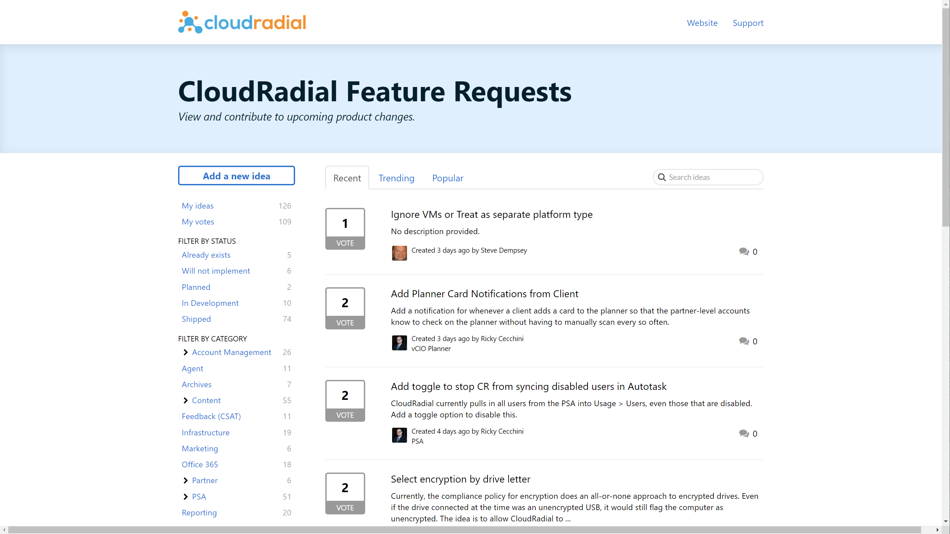Viewport: 950px width, 534px height.
Task: Open idea Add Planner Card Notifications from Client
Action: coord(484,294)
